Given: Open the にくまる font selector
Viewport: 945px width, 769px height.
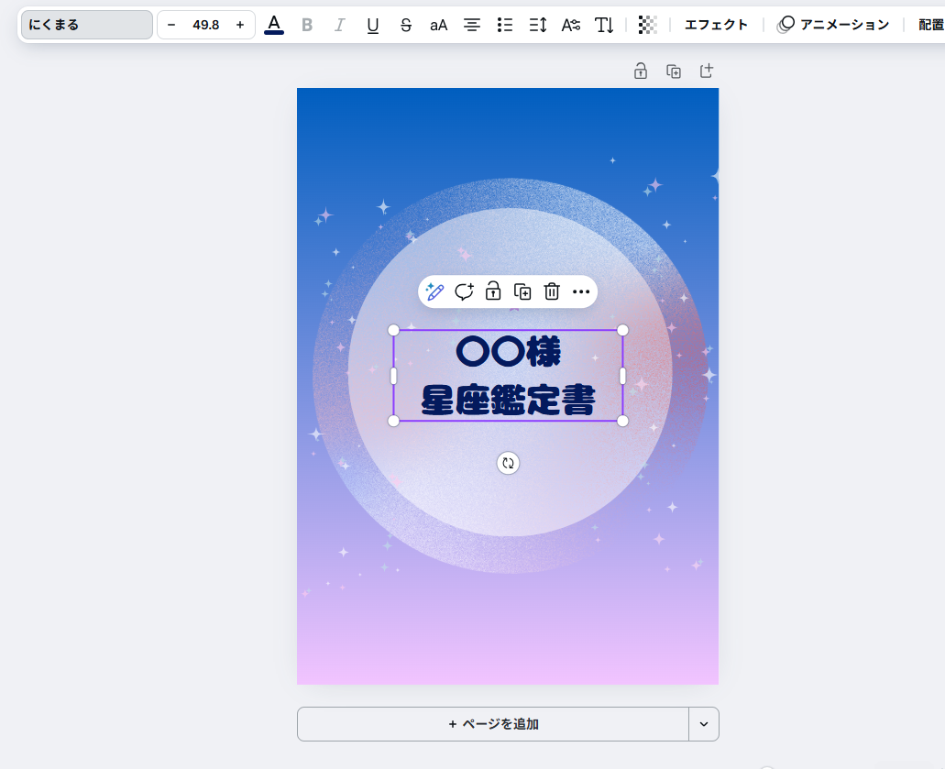Looking at the screenshot, I should click(x=87, y=25).
